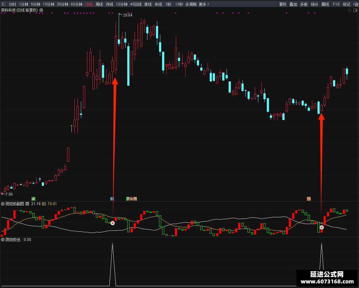The height and width of the screenshot is (288, 359).
Task: Toggle the right side panel icon
Action: [x=355, y=10]
